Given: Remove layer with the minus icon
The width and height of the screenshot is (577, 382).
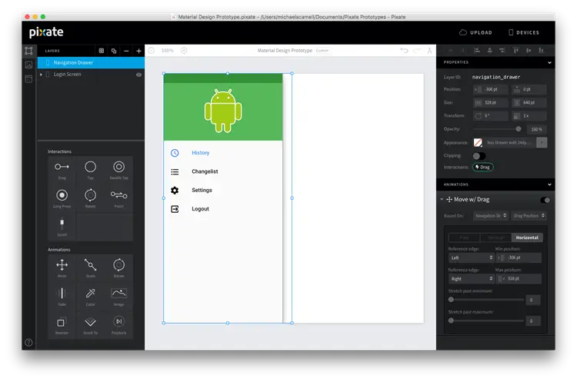Looking at the screenshot, I should pos(126,51).
